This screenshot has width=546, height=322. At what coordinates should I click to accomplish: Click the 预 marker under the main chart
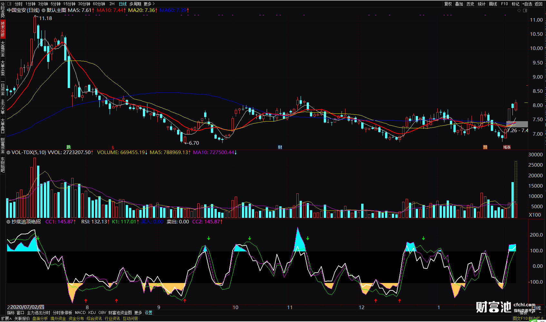pos(485,147)
